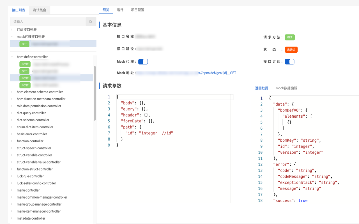359x224 pixels.
Task: Turn off the 接口订阅 switch
Action: [289, 62]
